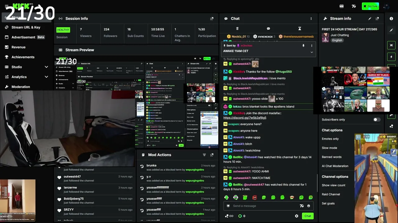
Task: Click SRZYY follower entry
Action: tap(95, 212)
